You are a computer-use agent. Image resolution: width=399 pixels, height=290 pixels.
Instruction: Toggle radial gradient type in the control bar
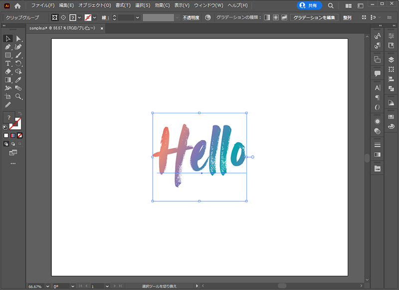275,17
